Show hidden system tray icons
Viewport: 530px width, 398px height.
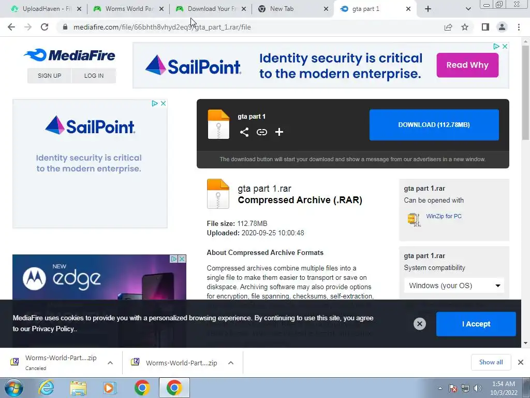pyautogui.click(x=440, y=388)
